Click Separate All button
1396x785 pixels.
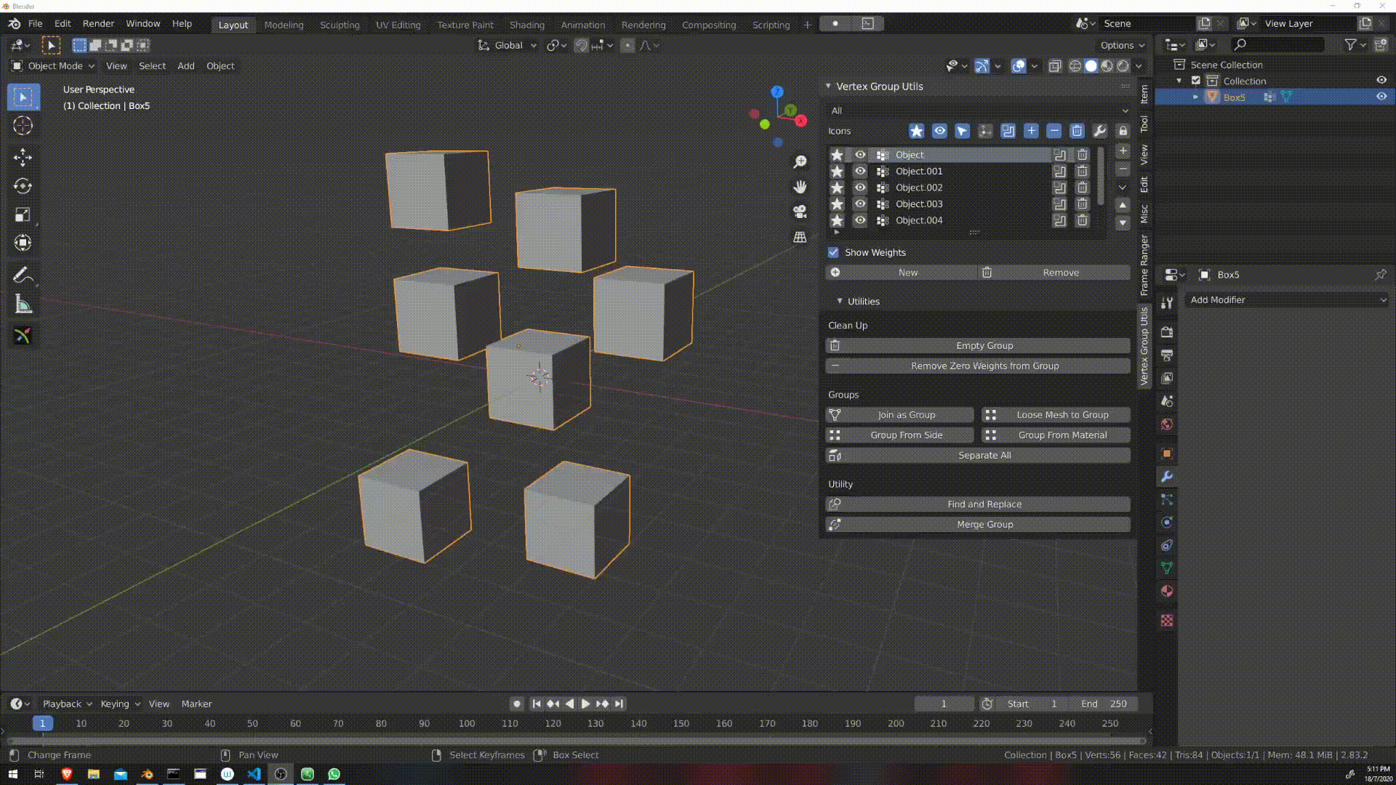pyautogui.click(x=978, y=456)
